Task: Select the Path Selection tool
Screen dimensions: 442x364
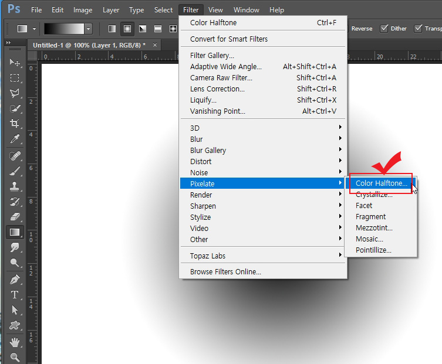Action: click(x=15, y=310)
